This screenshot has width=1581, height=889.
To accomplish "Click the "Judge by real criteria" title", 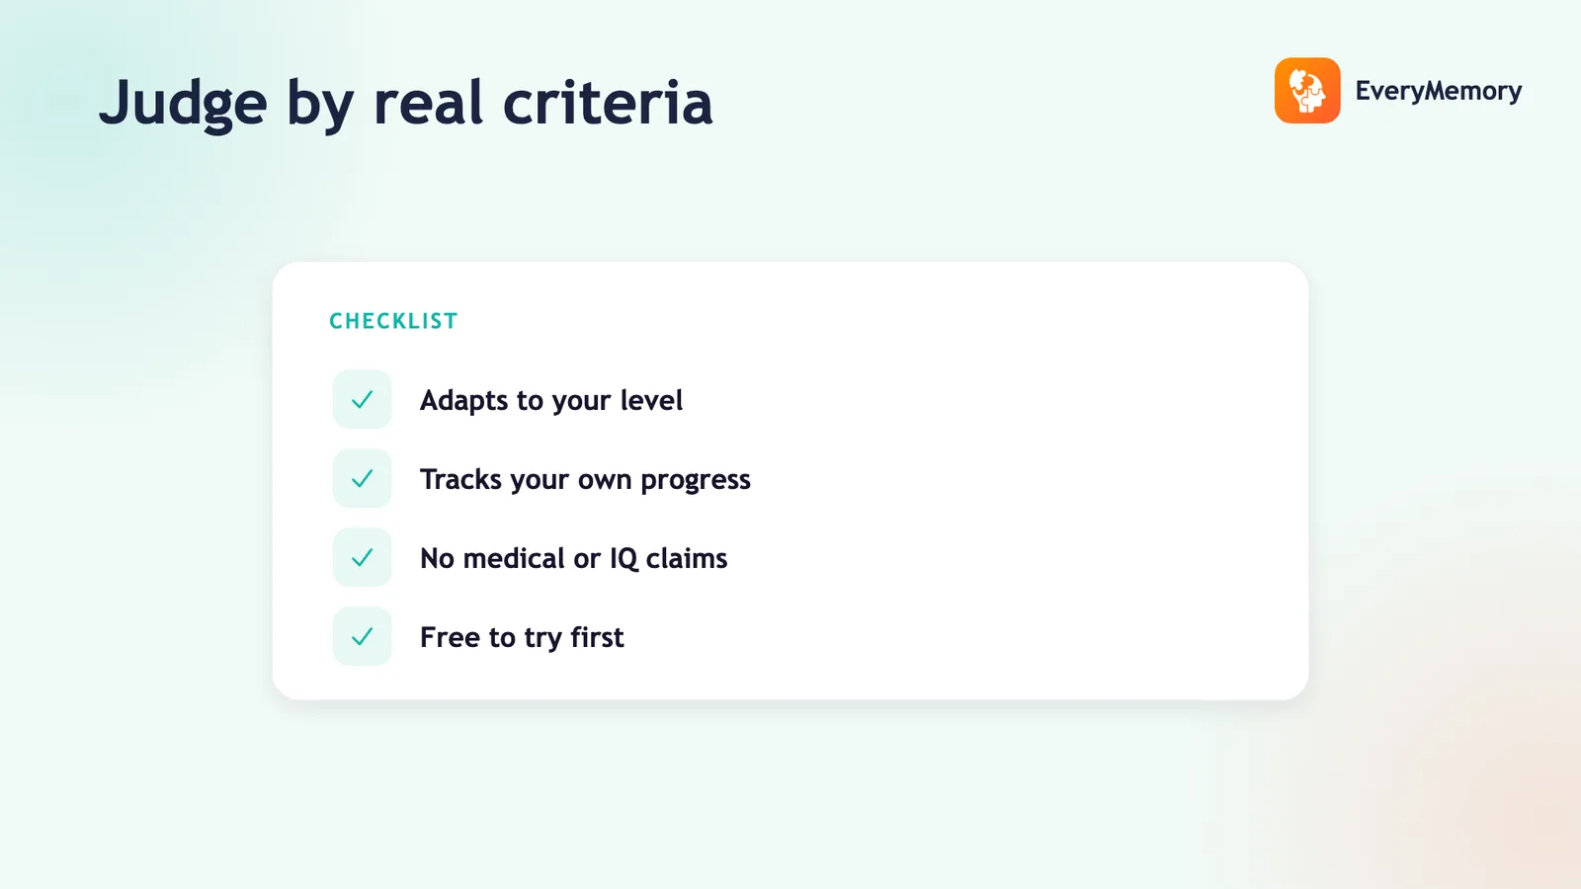I will coord(405,103).
